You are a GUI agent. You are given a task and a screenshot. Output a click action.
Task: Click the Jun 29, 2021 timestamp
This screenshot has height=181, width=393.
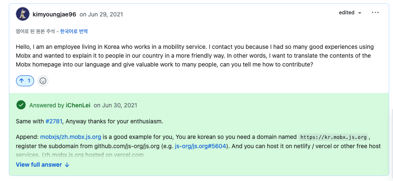point(101,14)
